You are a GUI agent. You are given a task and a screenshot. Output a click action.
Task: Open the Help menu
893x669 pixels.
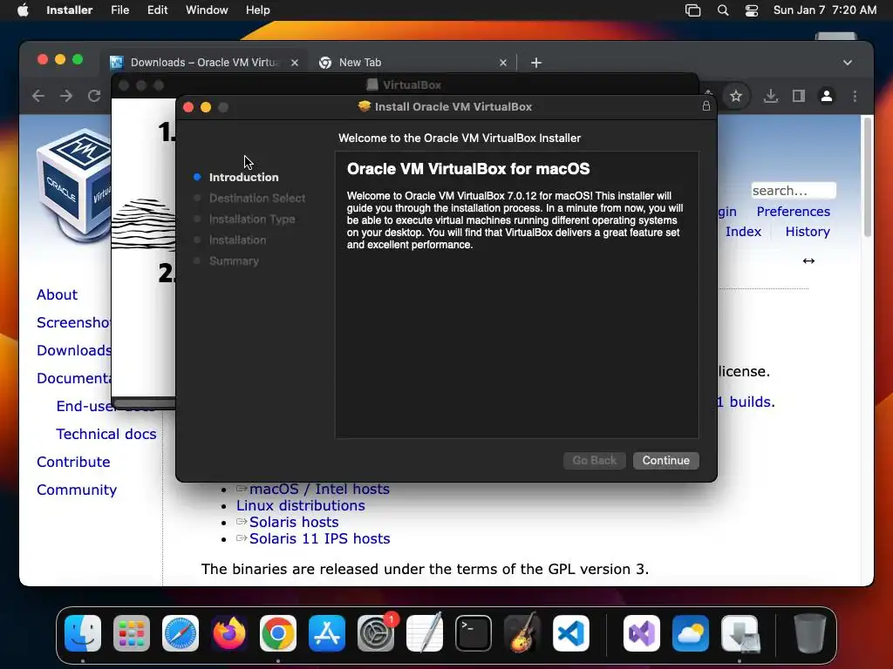(x=257, y=10)
